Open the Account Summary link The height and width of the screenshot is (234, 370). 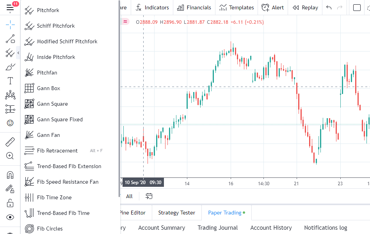pyautogui.click(x=162, y=228)
